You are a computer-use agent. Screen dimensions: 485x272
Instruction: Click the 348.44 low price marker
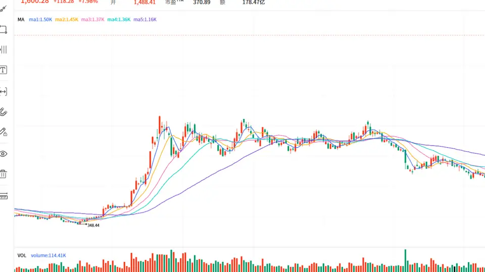93,226
